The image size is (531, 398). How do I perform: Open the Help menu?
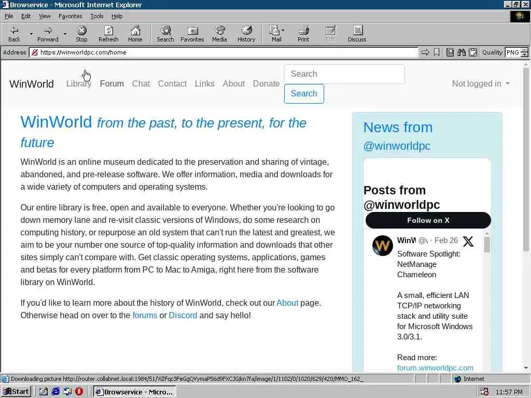117,16
